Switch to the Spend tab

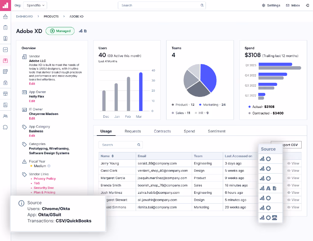[189, 131]
